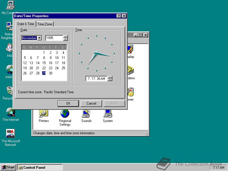Select day 25 in the calendar
The height and width of the screenshot is (171, 228).
click(x=63, y=68)
